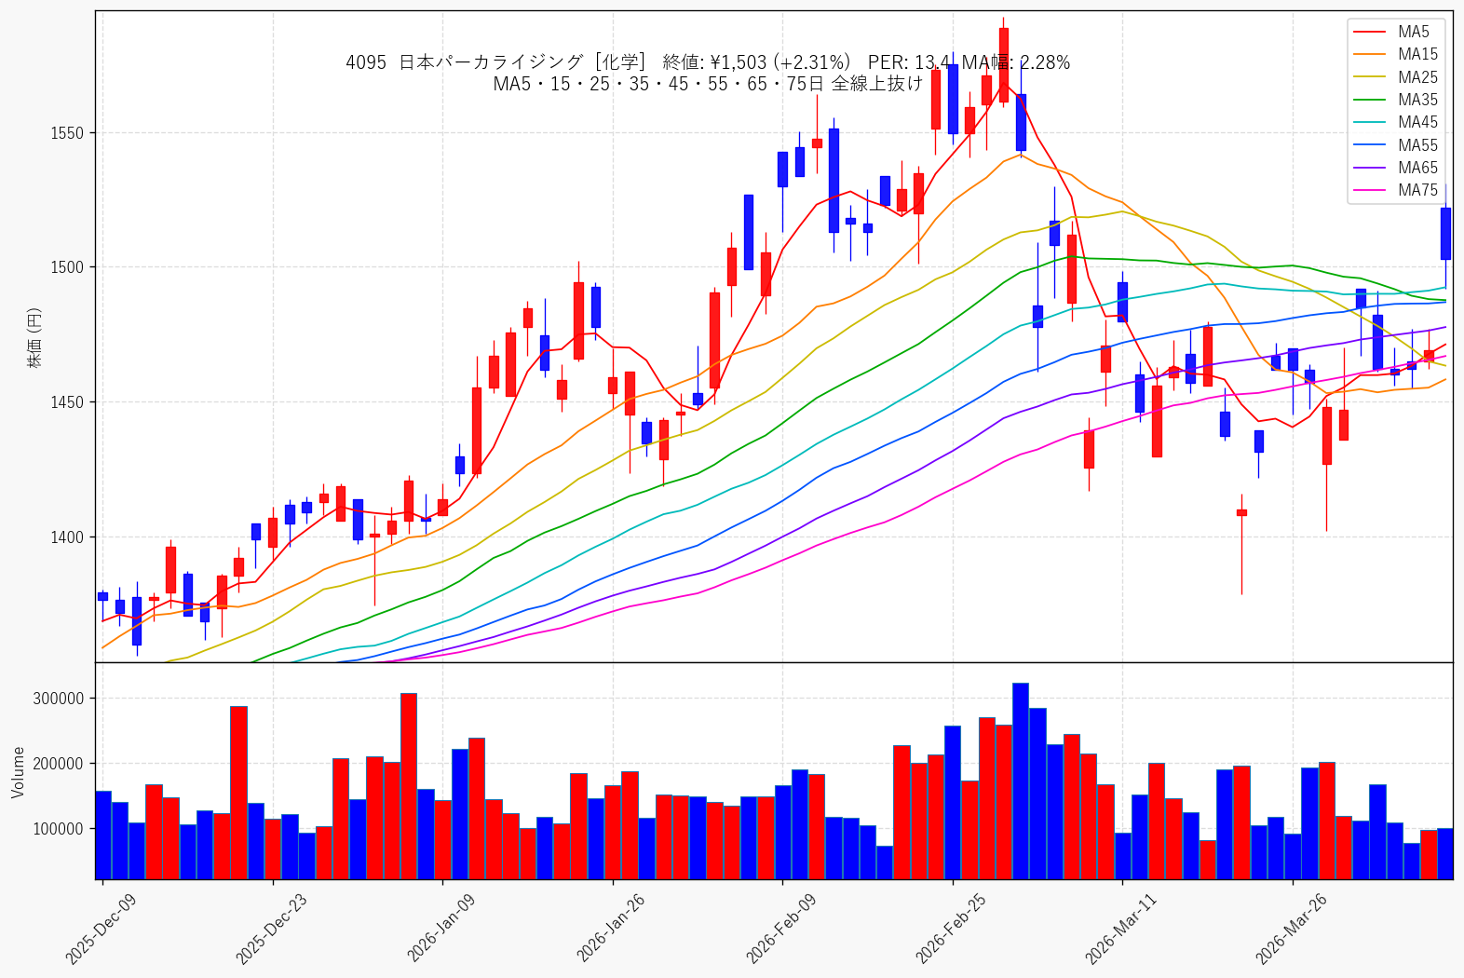Screen dimensions: 1464x978
Task: Click the MA15 legend entry
Action: tap(1396, 54)
